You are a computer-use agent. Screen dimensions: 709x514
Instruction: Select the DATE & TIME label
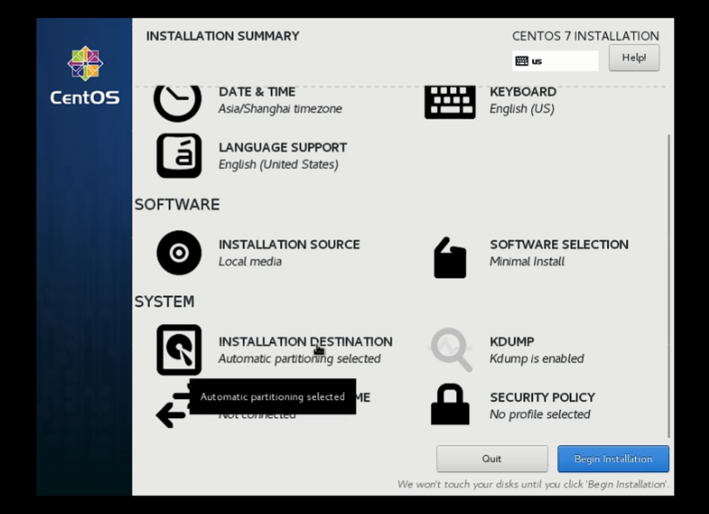tap(257, 91)
